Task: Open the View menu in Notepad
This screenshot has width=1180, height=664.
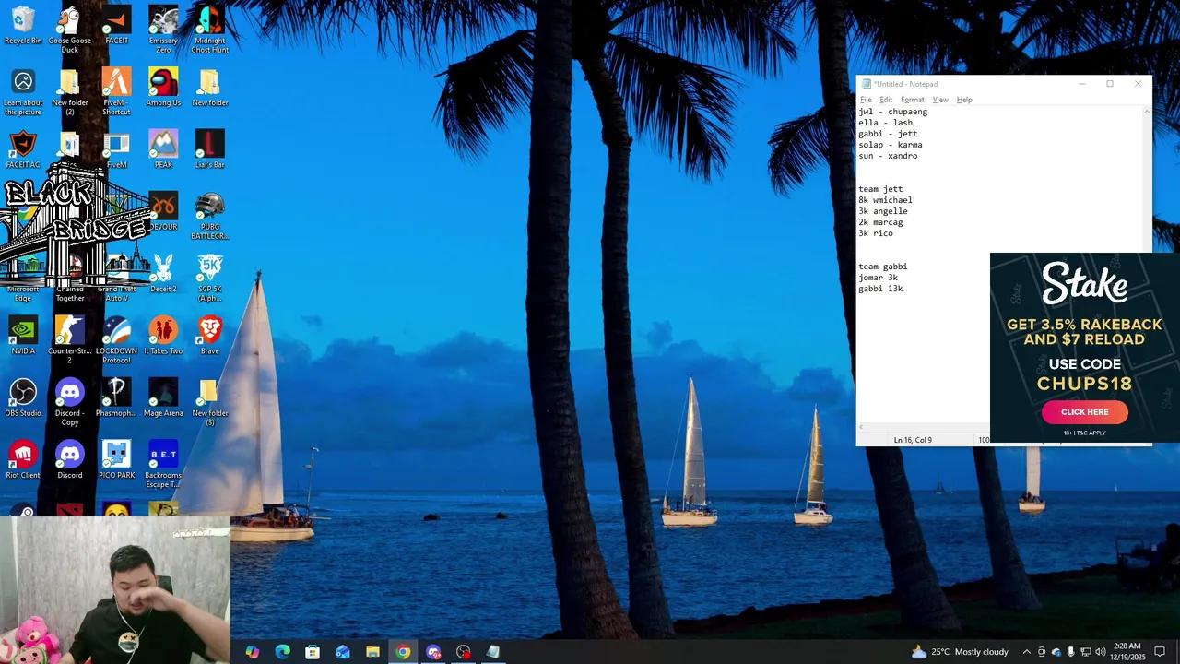Action: point(939,100)
